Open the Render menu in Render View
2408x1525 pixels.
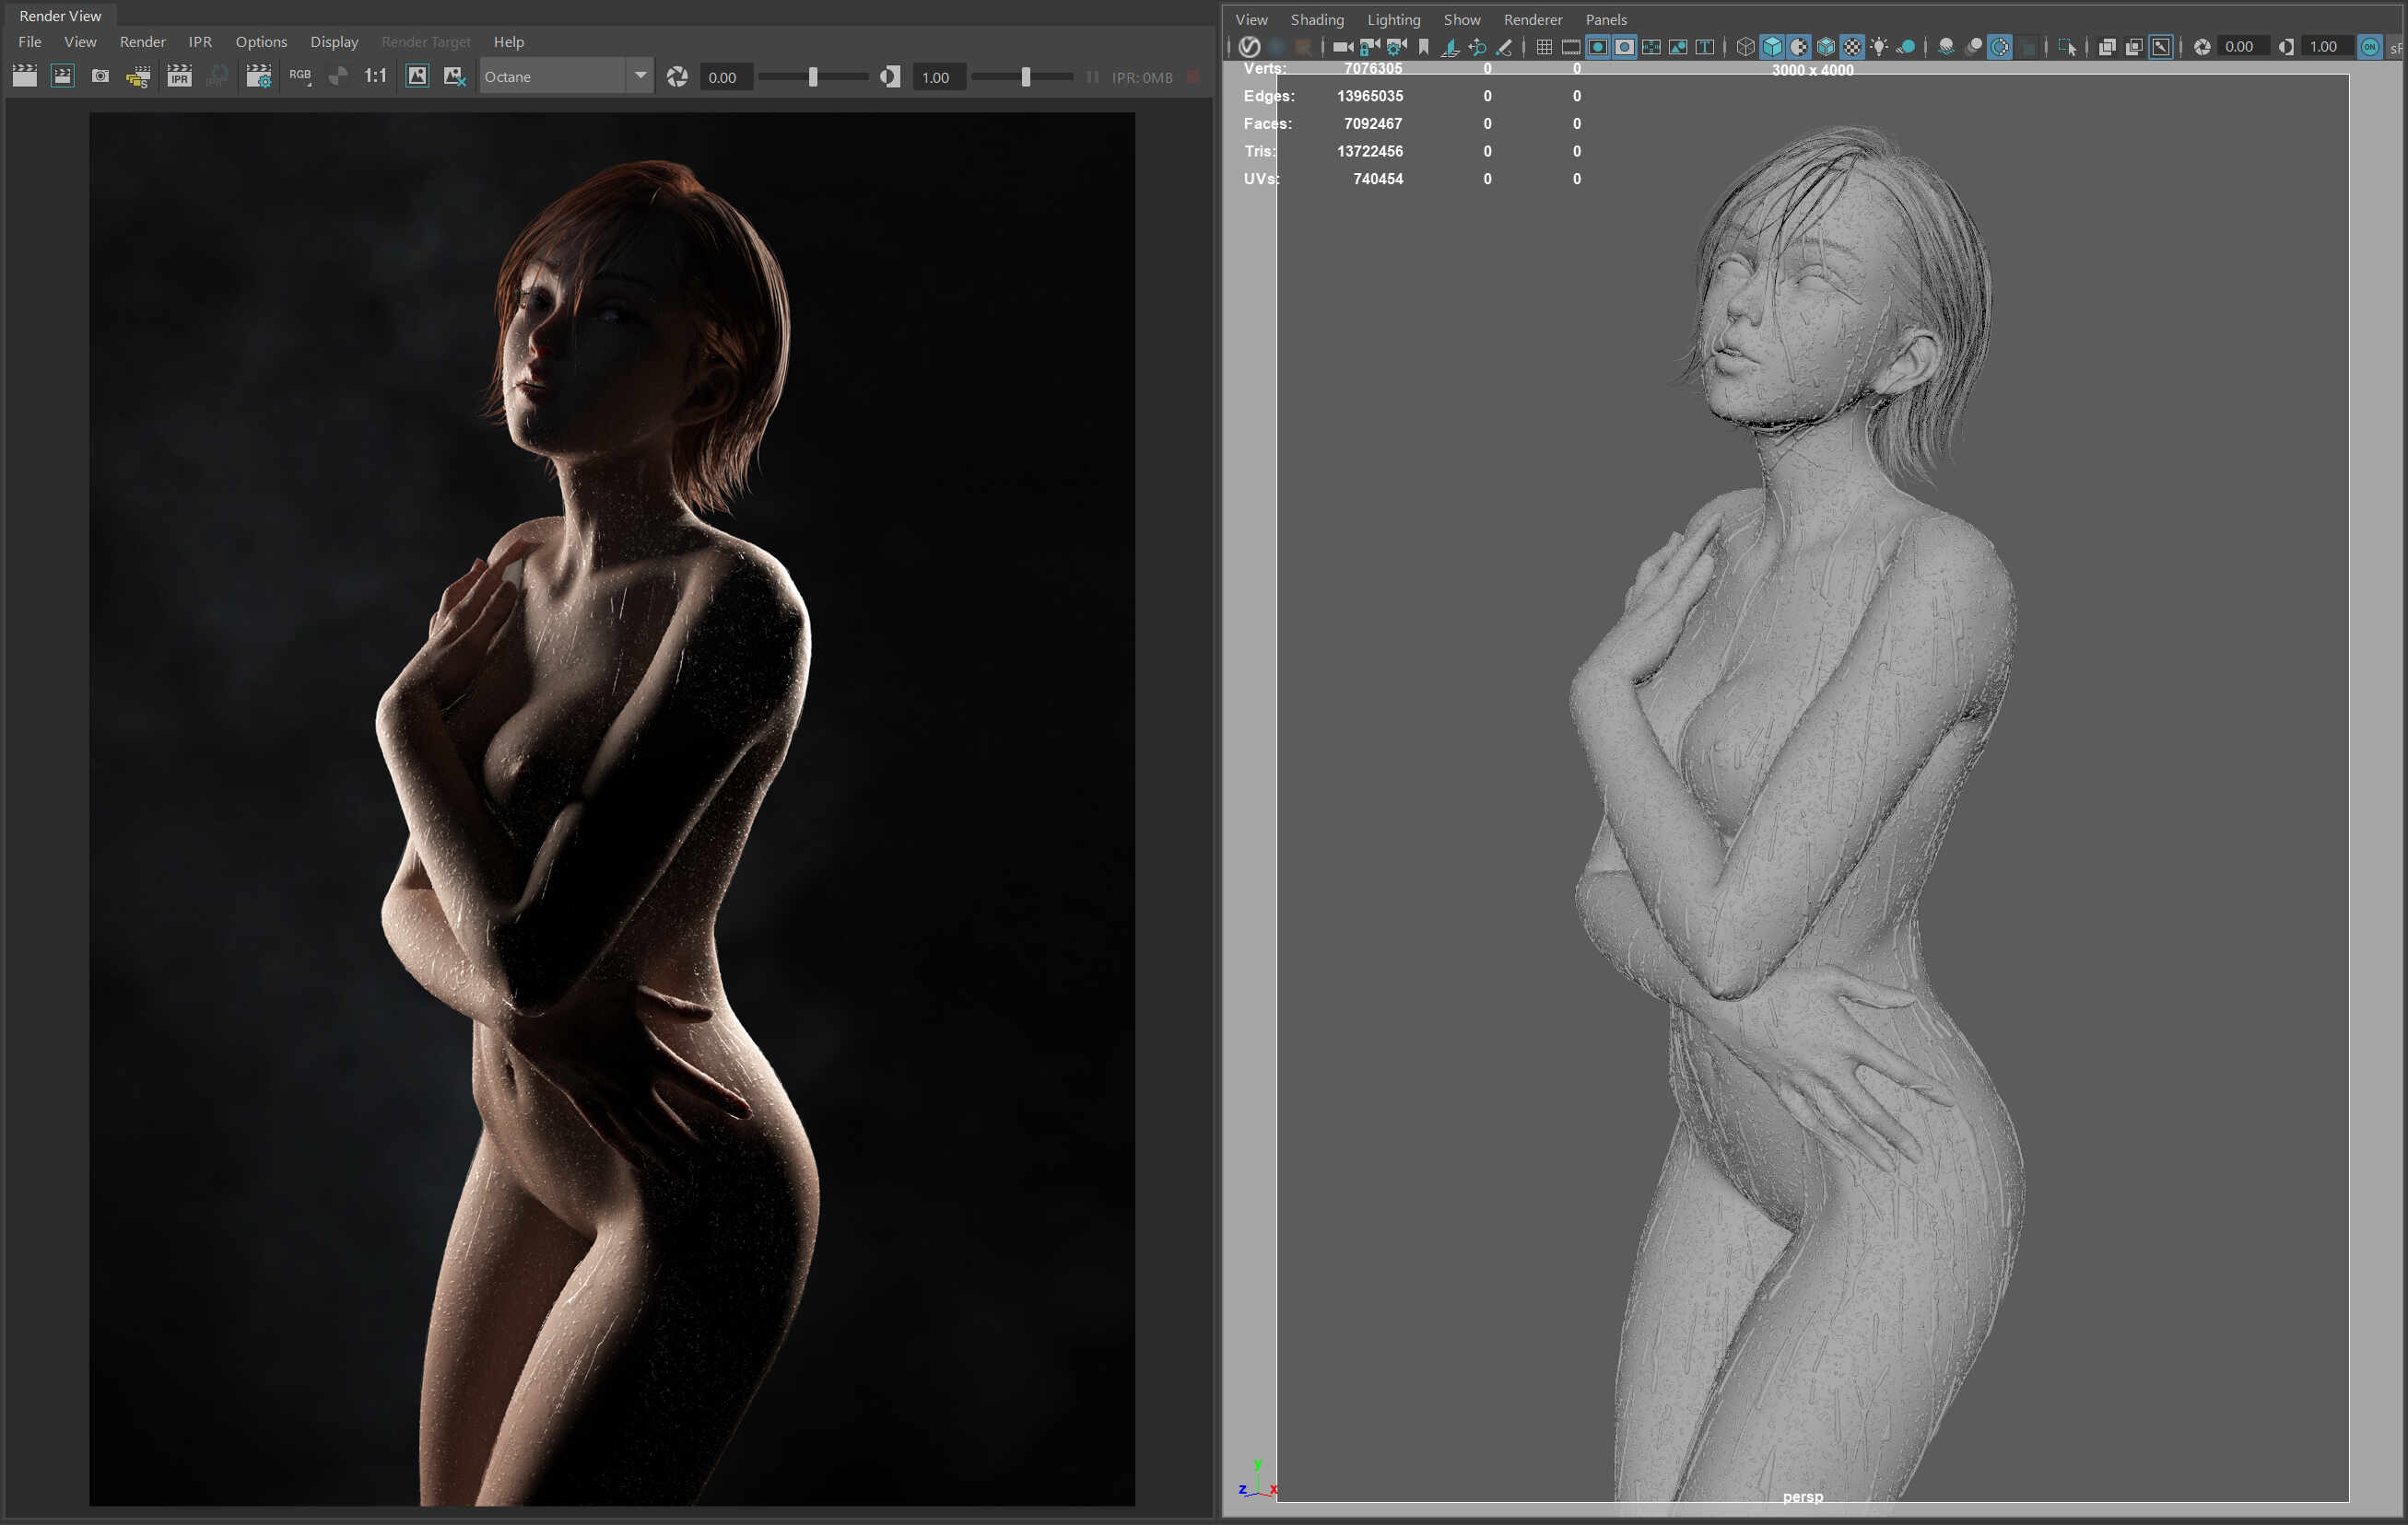tap(142, 42)
